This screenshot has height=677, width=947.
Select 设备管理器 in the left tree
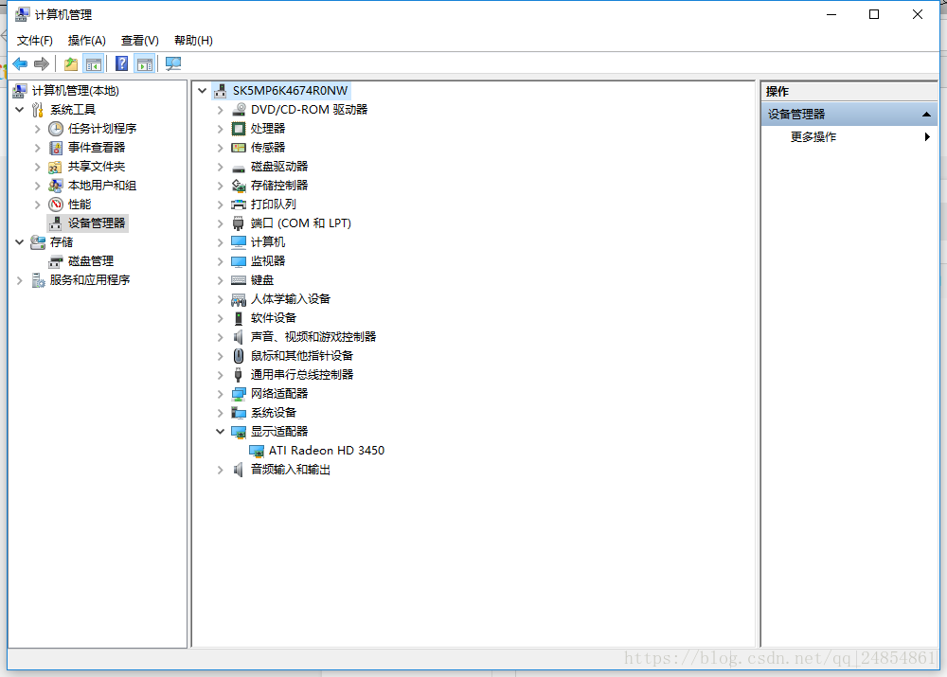coord(97,223)
